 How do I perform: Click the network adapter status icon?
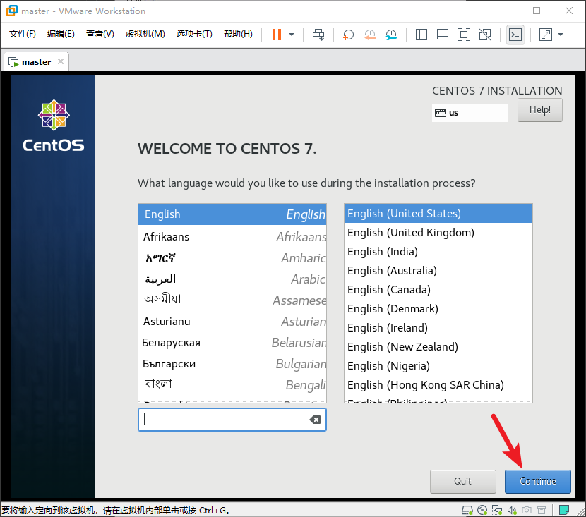[498, 510]
